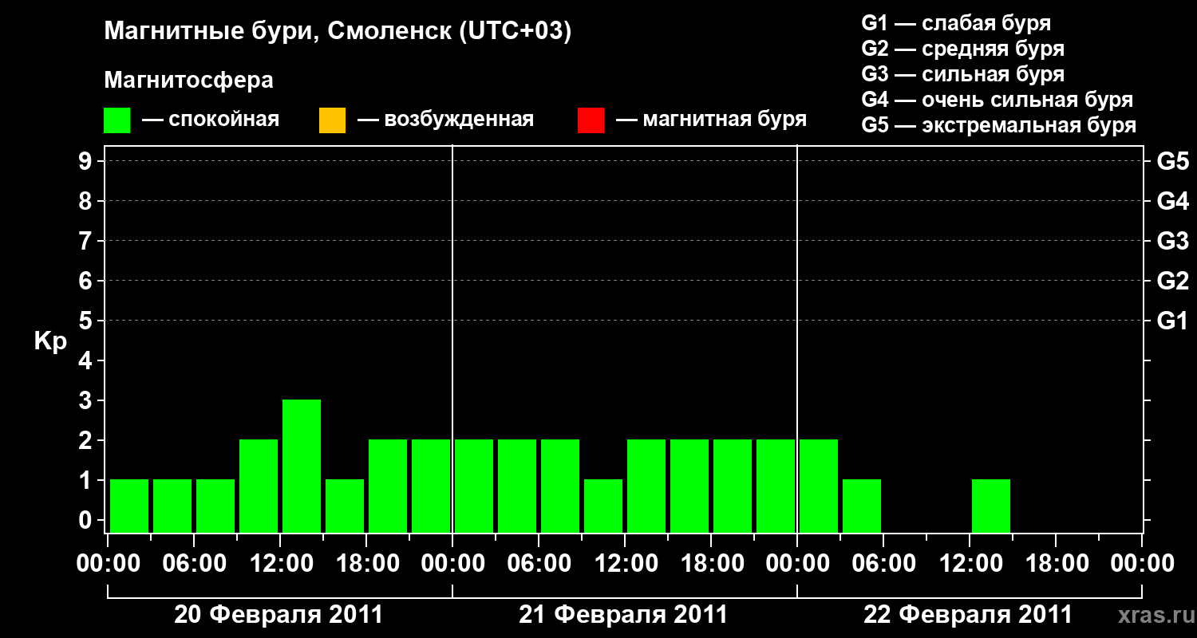The height and width of the screenshot is (638, 1197).
Task: Click the 'Магнитосфера' heading
Action: click(x=188, y=81)
